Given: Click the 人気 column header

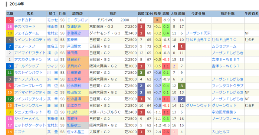Looking at the screenshot, I should 174,14.
